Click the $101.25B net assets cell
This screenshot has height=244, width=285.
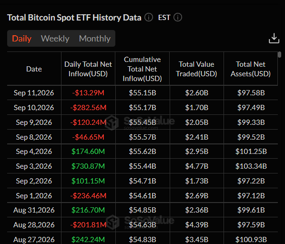coord(251,152)
